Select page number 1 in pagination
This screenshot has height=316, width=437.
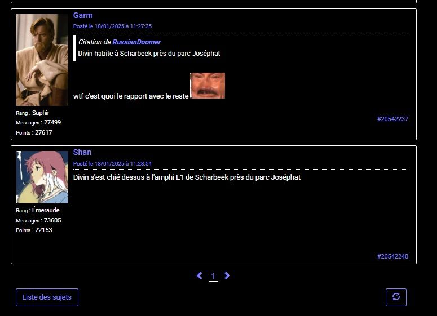coord(213,276)
